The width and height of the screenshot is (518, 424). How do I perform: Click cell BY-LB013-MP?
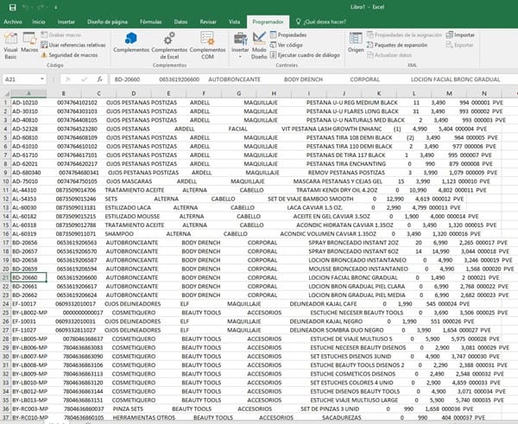(28, 400)
